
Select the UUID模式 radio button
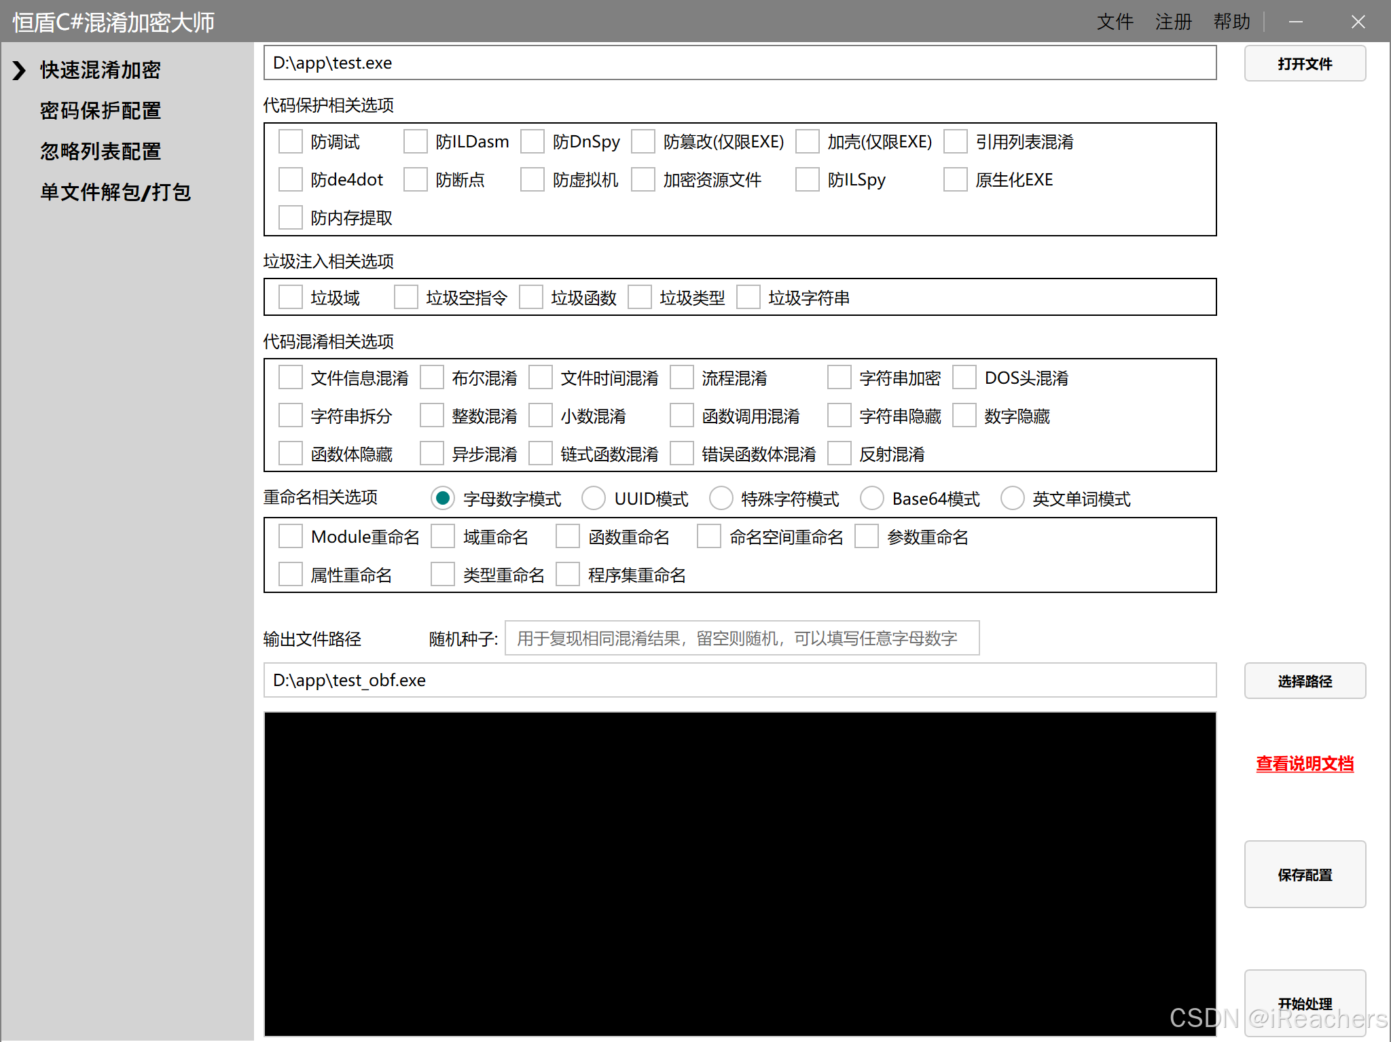coord(594,499)
